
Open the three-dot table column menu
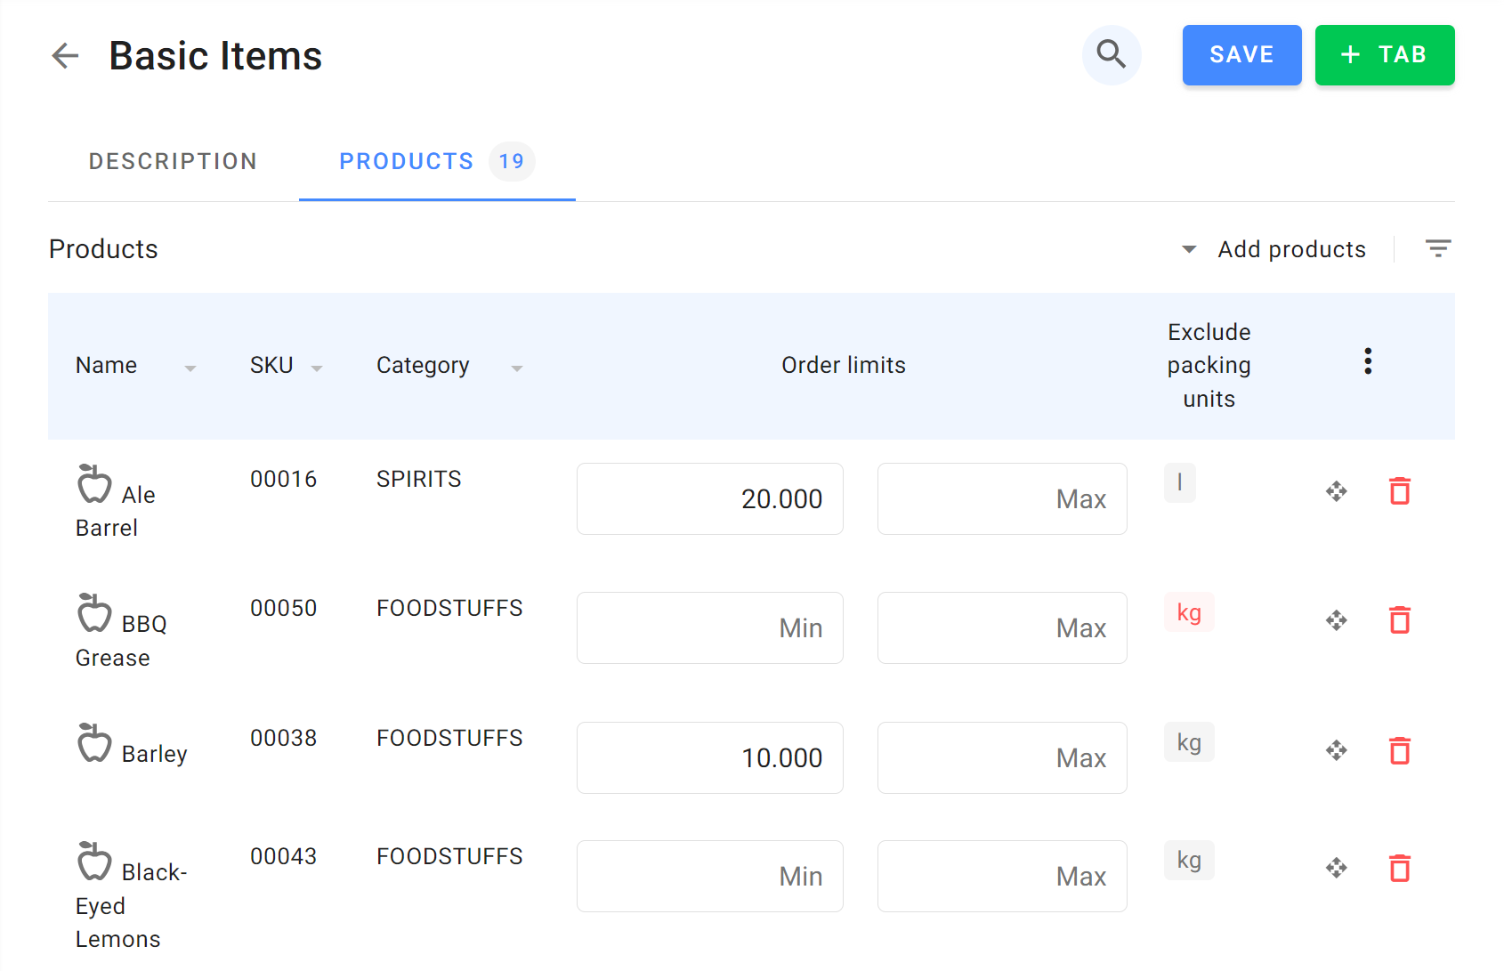(1367, 361)
